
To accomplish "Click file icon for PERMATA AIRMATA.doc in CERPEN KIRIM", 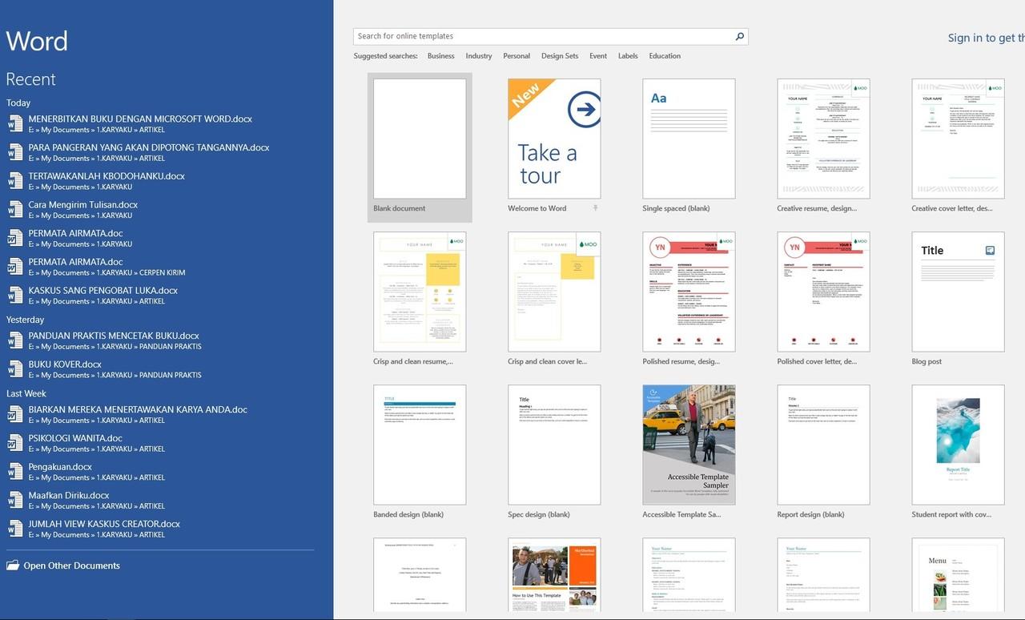I will click(15, 267).
